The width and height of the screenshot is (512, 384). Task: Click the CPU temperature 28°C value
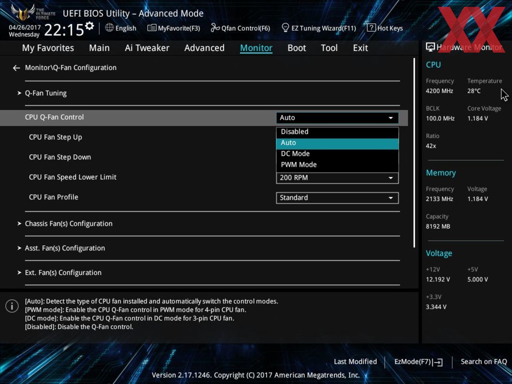click(474, 91)
